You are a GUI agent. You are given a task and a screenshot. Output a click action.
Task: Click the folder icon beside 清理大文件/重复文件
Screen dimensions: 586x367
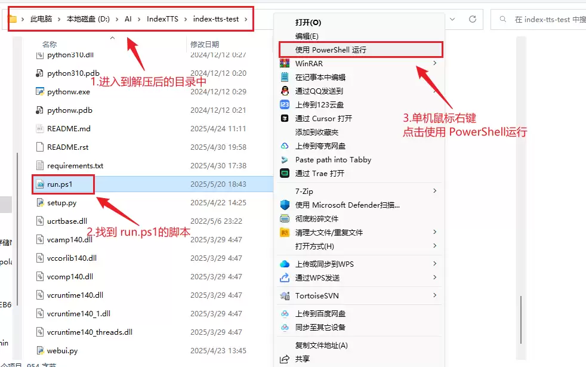click(285, 233)
